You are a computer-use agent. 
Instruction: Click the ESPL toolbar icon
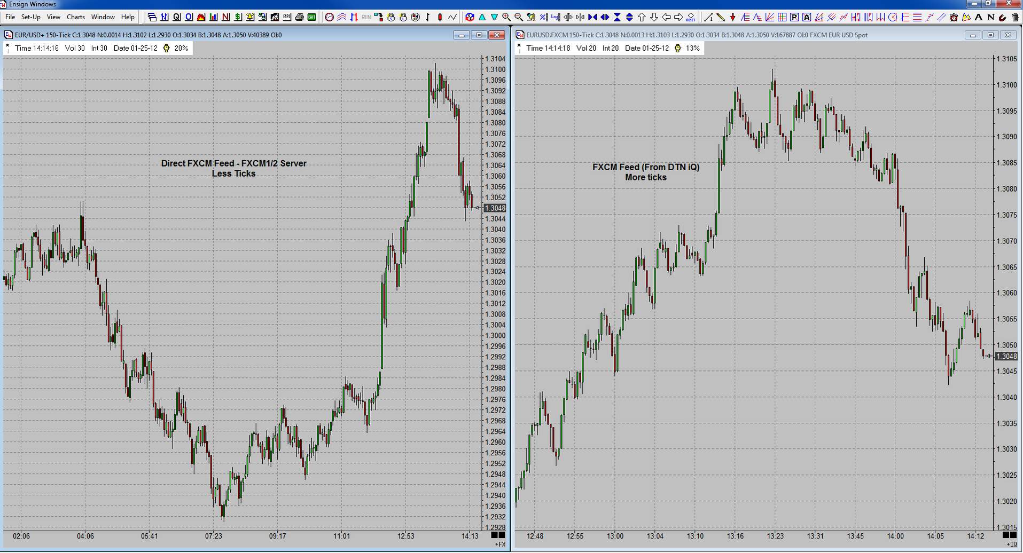287,17
